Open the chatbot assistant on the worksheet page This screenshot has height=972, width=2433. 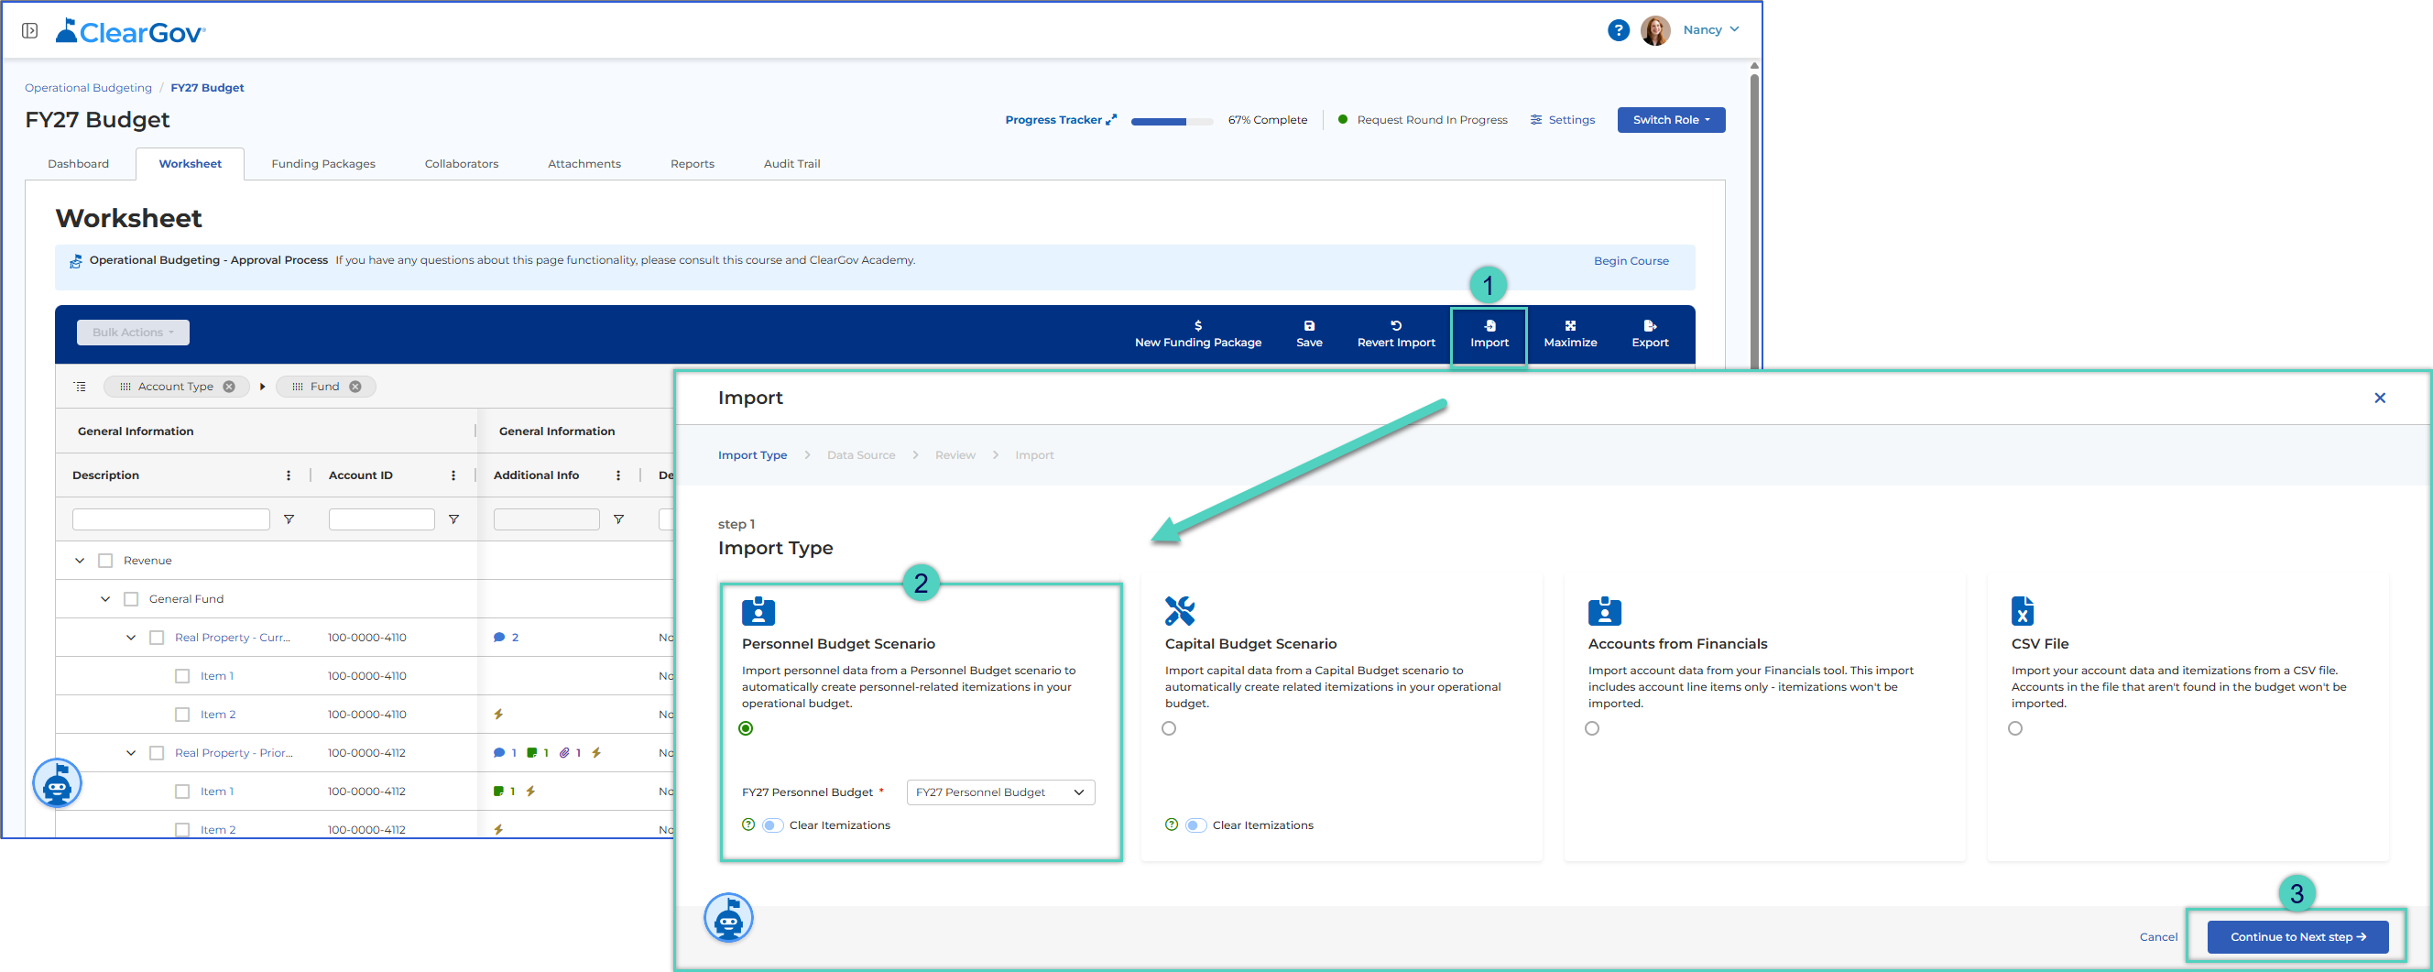click(58, 783)
